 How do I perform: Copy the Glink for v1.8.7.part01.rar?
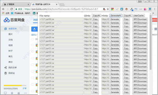pos(95,56)
